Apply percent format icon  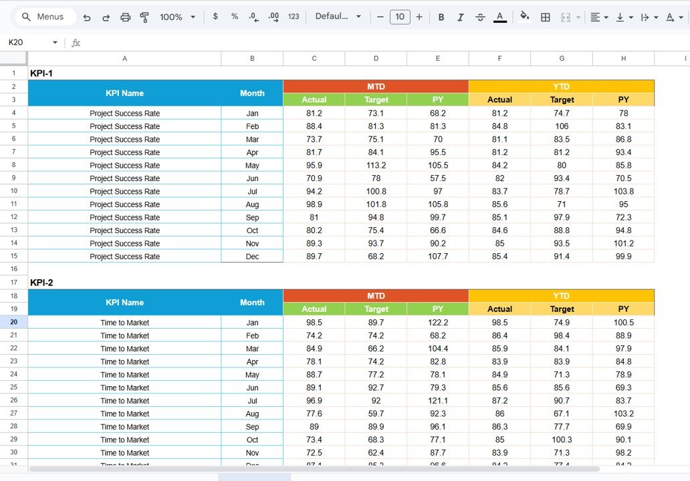click(234, 17)
